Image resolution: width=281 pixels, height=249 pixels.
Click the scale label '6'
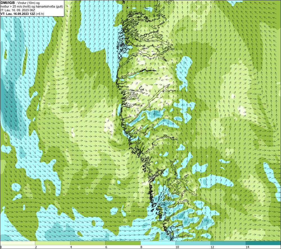click(x=106, y=247)
